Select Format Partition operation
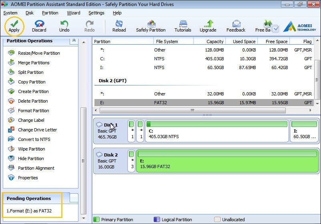The height and width of the screenshot is (224, 321). 28,111
